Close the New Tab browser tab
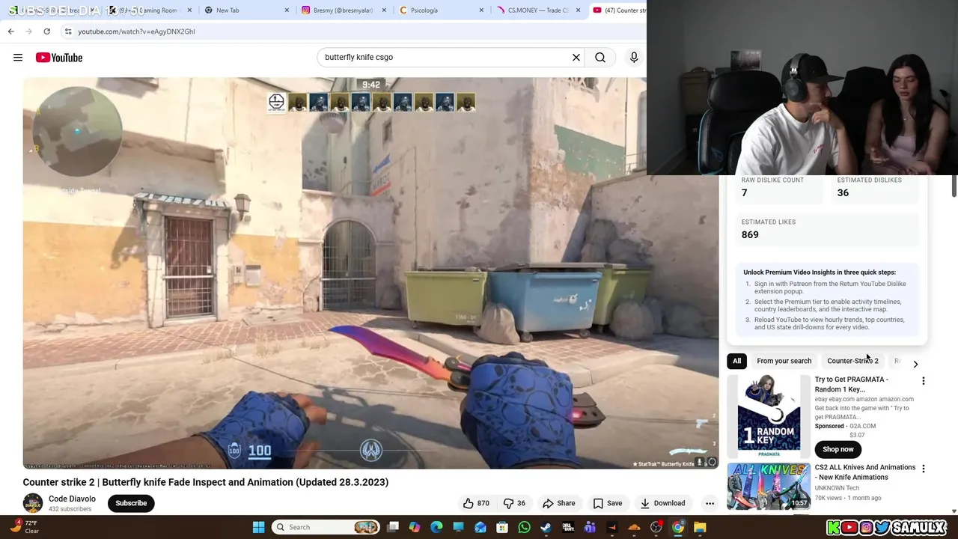 coord(287,10)
